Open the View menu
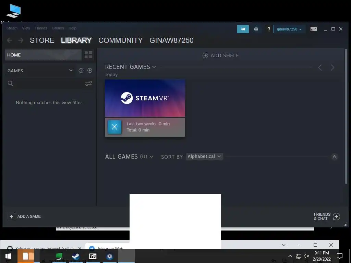This screenshot has width=351, height=263. point(26,28)
